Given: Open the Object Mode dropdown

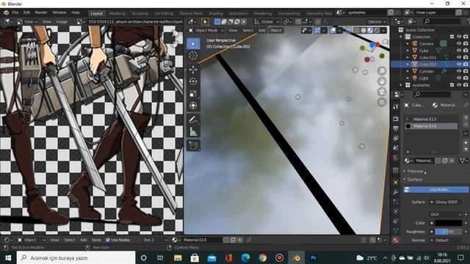Looking at the screenshot, I should [x=206, y=30].
